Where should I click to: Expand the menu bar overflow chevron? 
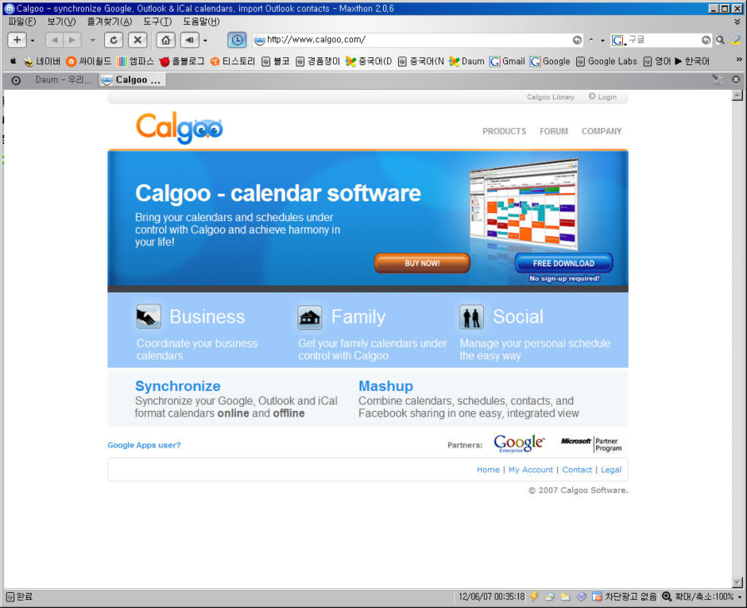[737, 22]
